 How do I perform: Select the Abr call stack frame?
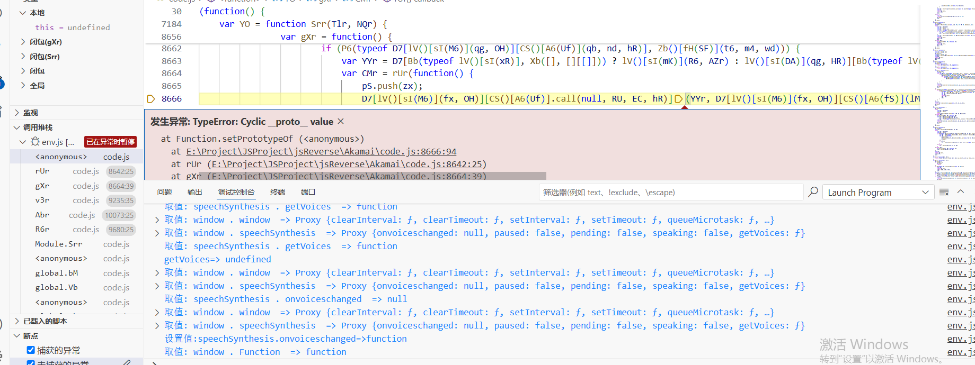click(77, 215)
